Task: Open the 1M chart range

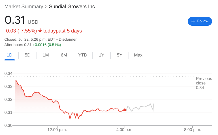Action: point(46,55)
